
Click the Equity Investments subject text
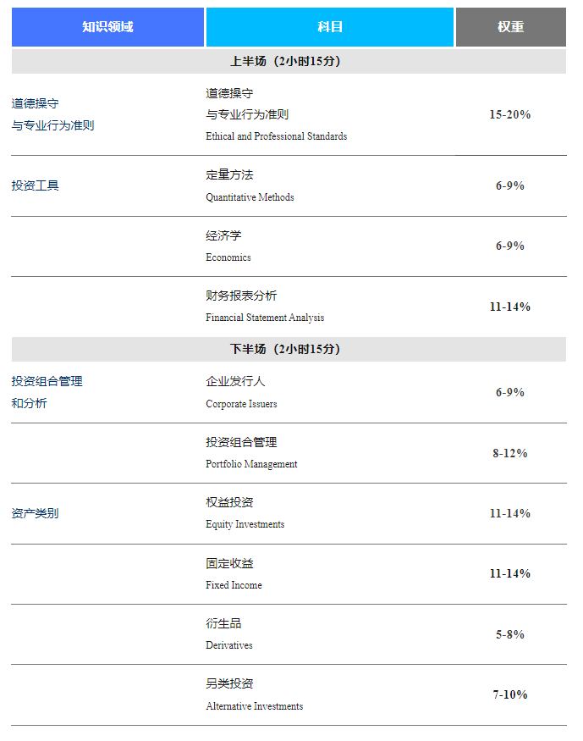tap(245, 524)
